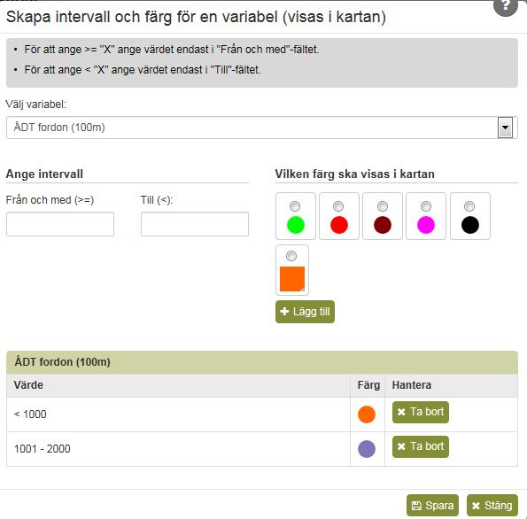Open the ÅDT fordon (100m) variable selector
527x519 pixels.
pyautogui.click(x=262, y=128)
